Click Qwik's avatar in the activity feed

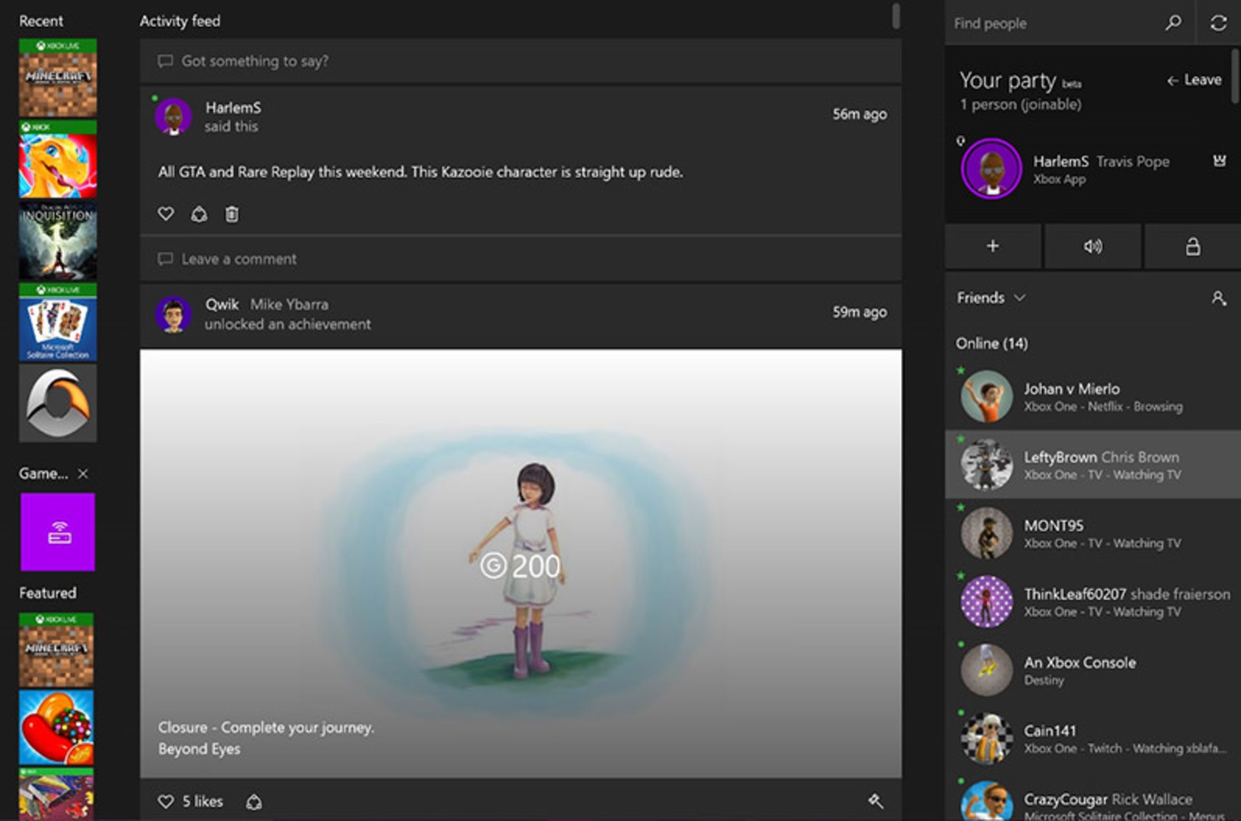[173, 314]
